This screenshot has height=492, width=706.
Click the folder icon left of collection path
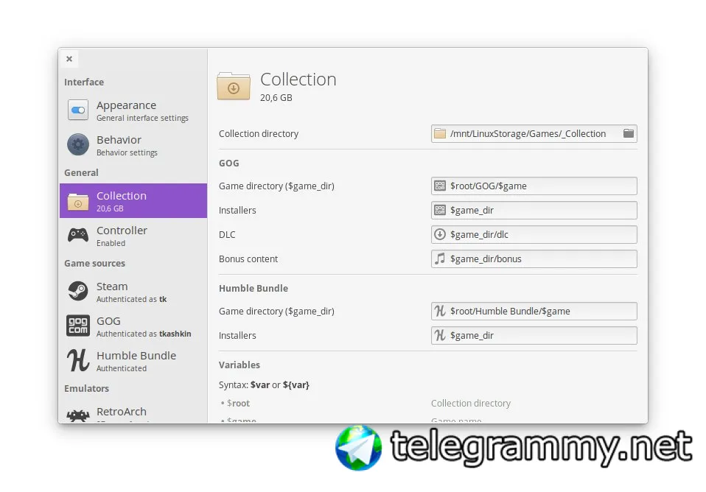click(x=440, y=134)
